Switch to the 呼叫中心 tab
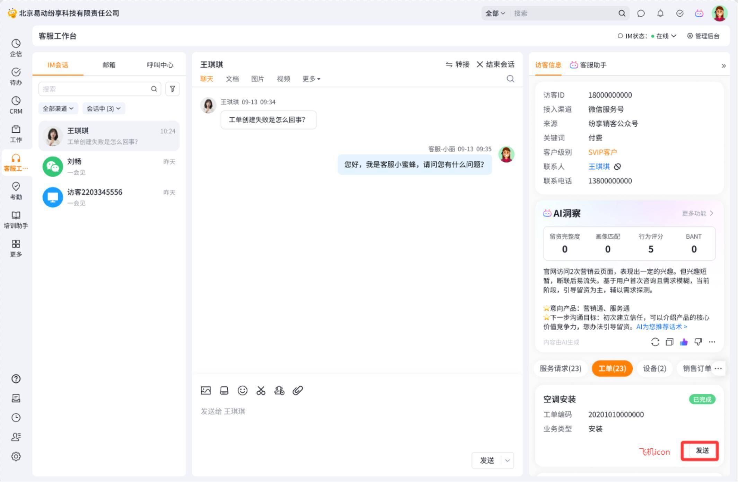 160,65
